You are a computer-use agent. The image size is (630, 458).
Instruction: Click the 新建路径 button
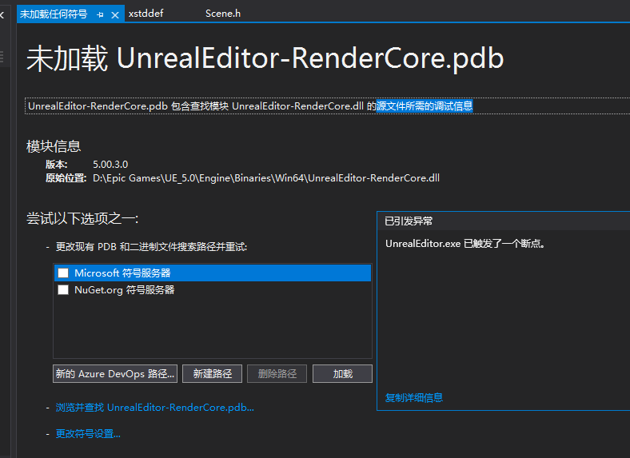[212, 373]
